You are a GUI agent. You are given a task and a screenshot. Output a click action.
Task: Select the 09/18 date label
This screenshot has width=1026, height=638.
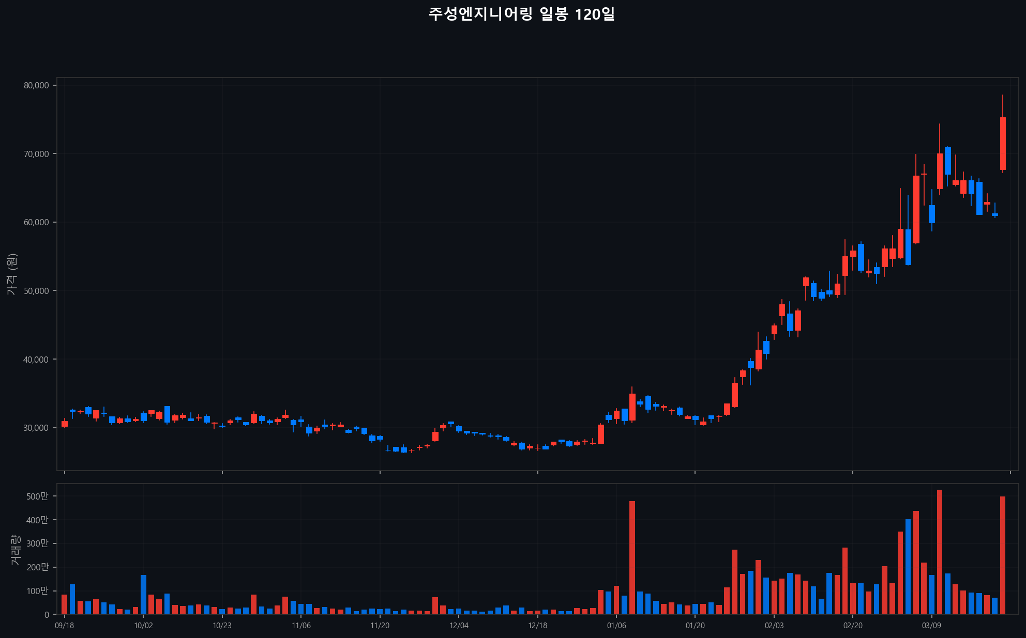tap(64, 626)
